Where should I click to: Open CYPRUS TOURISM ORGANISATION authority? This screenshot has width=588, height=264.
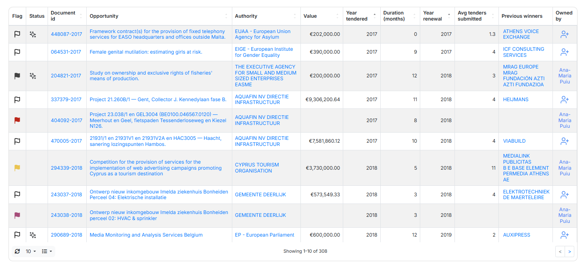pyautogui.click(x=257, y=168)
